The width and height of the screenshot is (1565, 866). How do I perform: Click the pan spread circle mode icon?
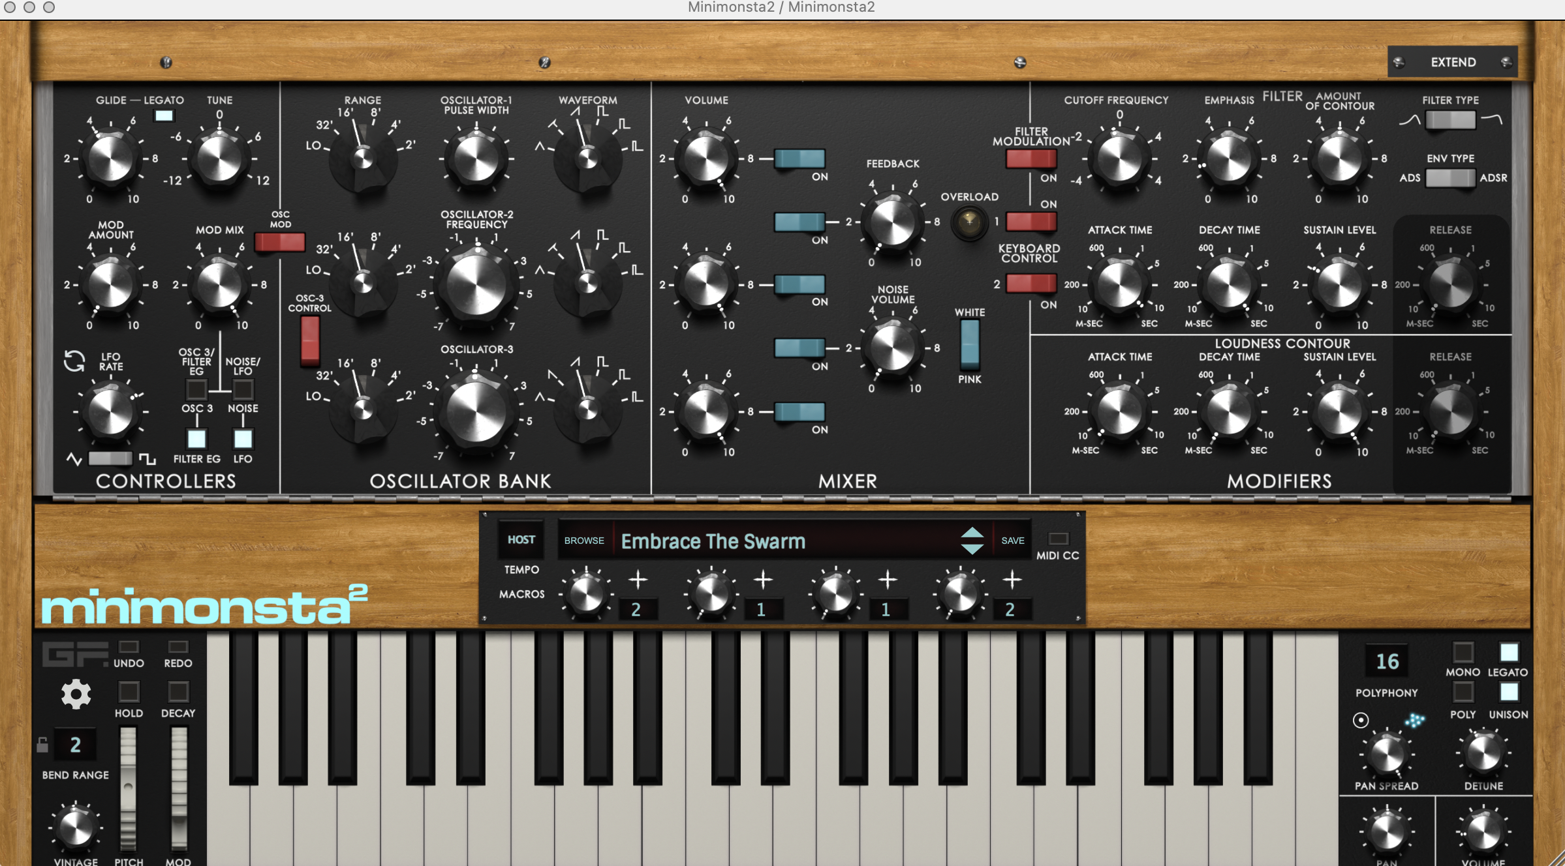pyautogui.click(x=1361, y=720)
